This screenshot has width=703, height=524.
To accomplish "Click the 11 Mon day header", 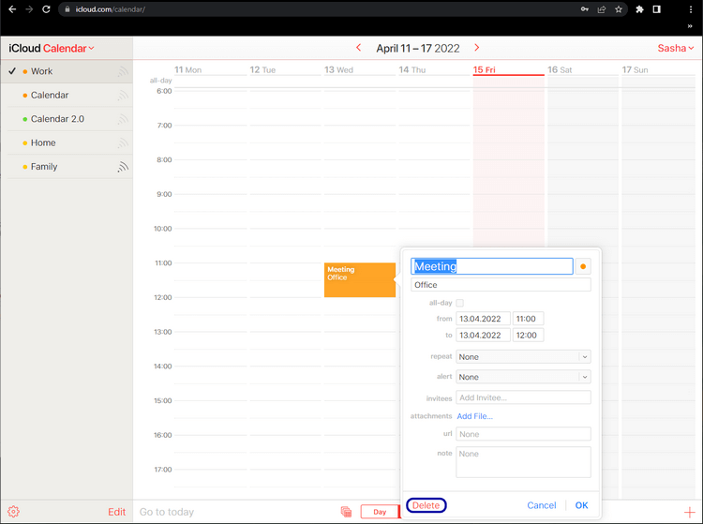I will [x=187, y=70].
